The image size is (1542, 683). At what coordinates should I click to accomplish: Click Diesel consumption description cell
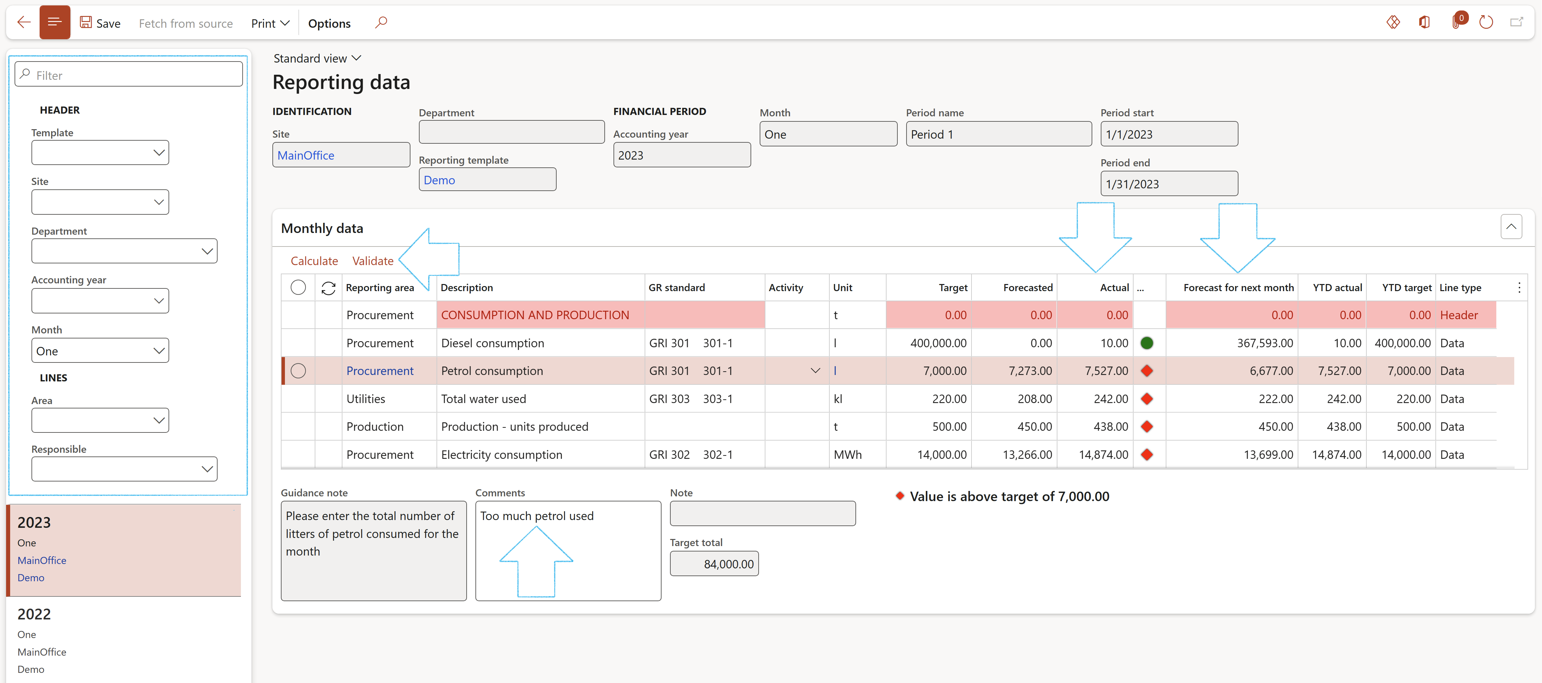tap(540, 343)
